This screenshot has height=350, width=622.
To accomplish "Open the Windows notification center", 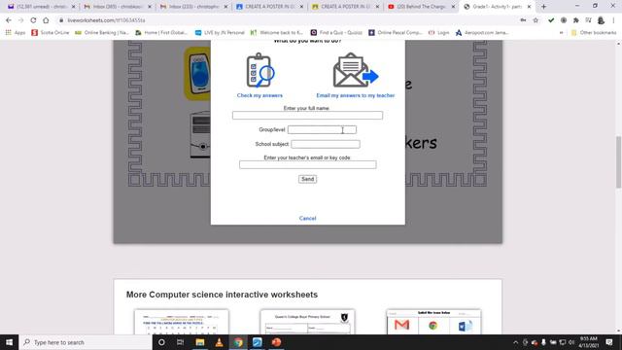I will pyautogui.click(x=609, y=342).
